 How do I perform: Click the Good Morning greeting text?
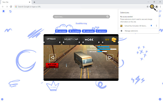[x=81, y=23]
